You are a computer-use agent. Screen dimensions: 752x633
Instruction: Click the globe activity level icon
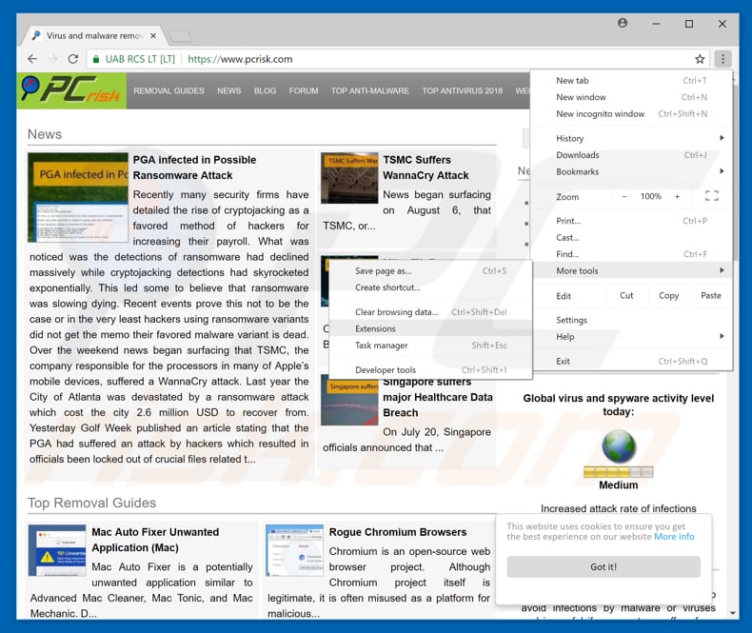[x=619, y=445]
